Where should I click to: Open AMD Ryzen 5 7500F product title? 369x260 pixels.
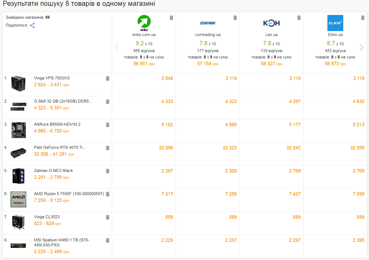pyautogui.click(x=69, y=194)
